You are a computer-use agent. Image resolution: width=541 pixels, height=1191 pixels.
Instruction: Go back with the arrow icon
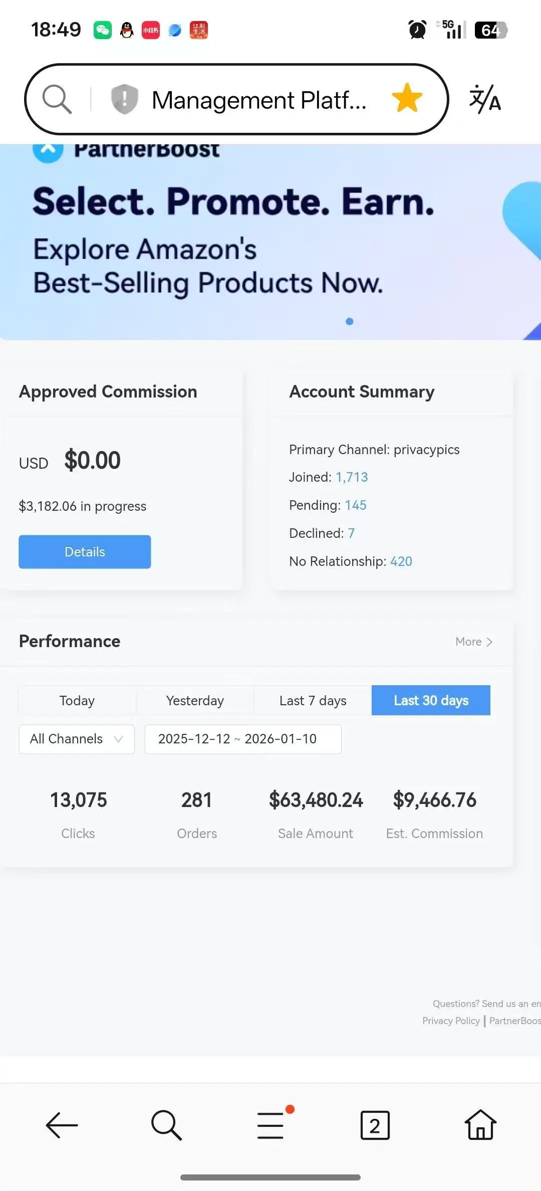62,1125
